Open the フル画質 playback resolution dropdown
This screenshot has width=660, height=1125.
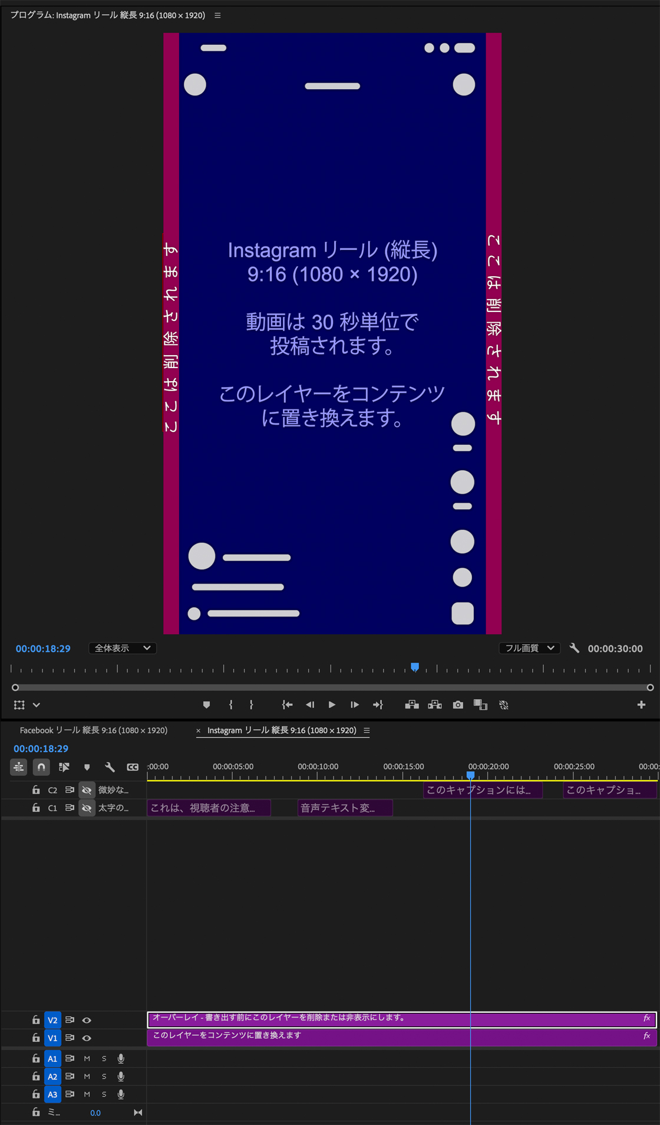(x=529, y=648)
